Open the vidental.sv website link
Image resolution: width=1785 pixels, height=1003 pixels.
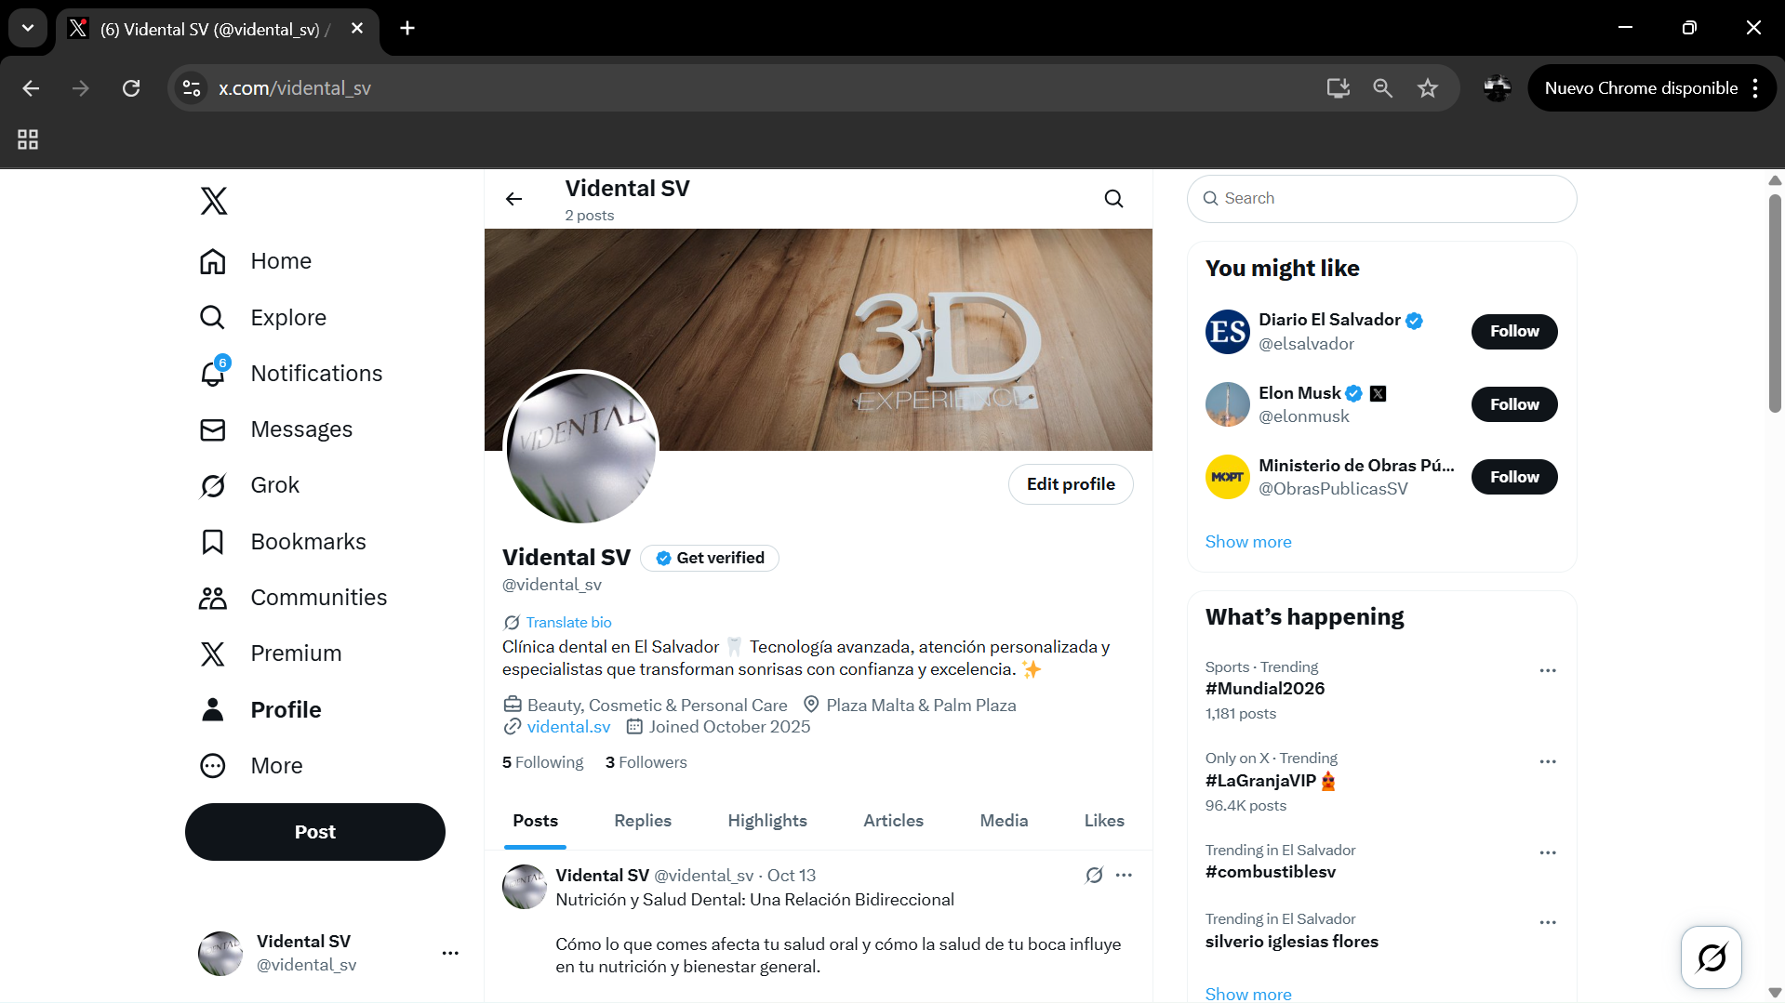pyautogui.click(x=567, y=727)
